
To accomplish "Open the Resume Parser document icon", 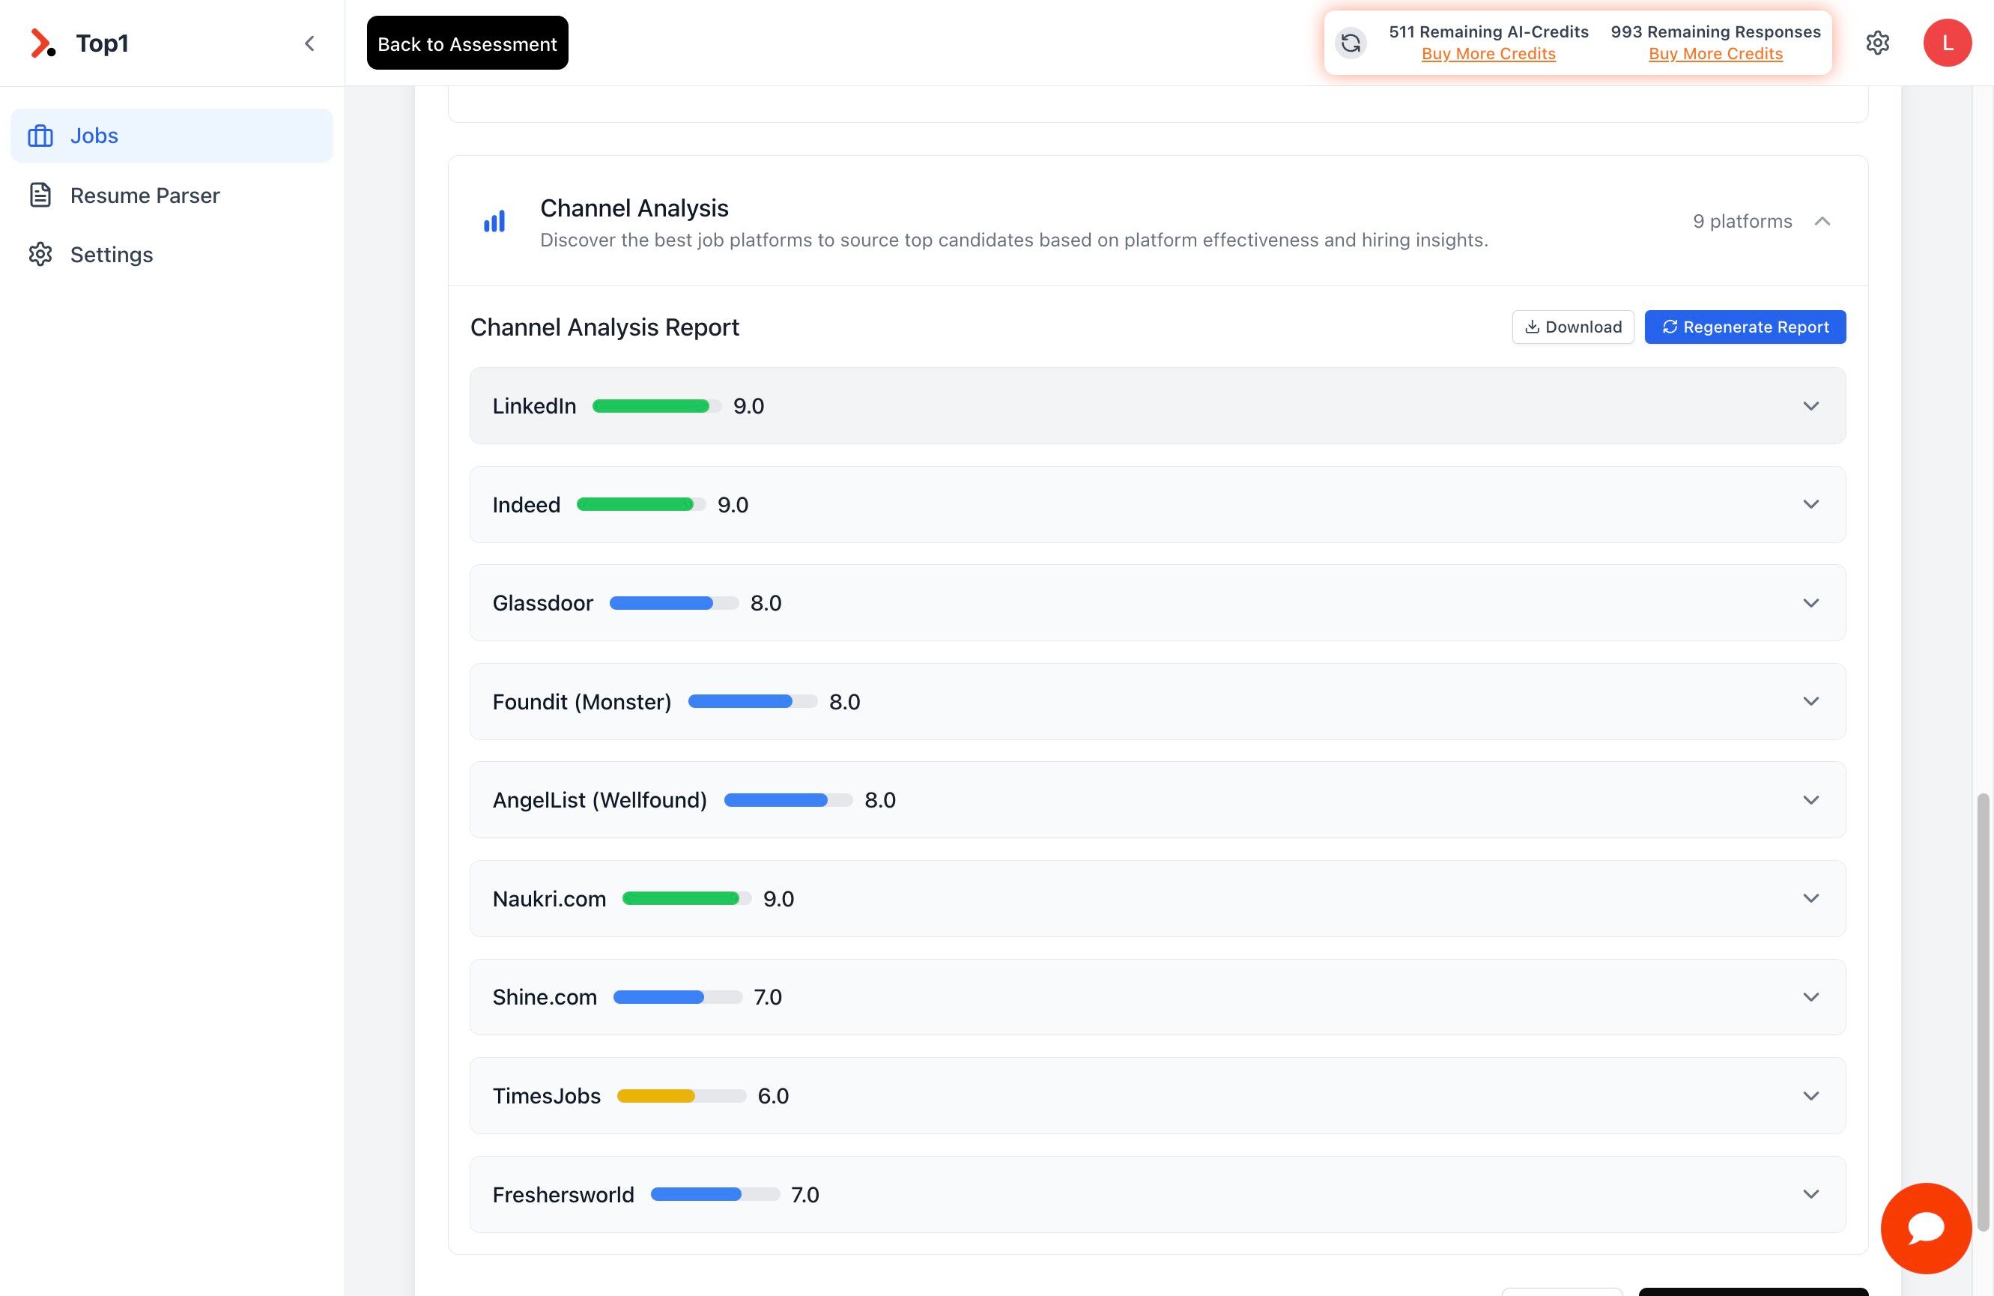I will coord(40,194).
